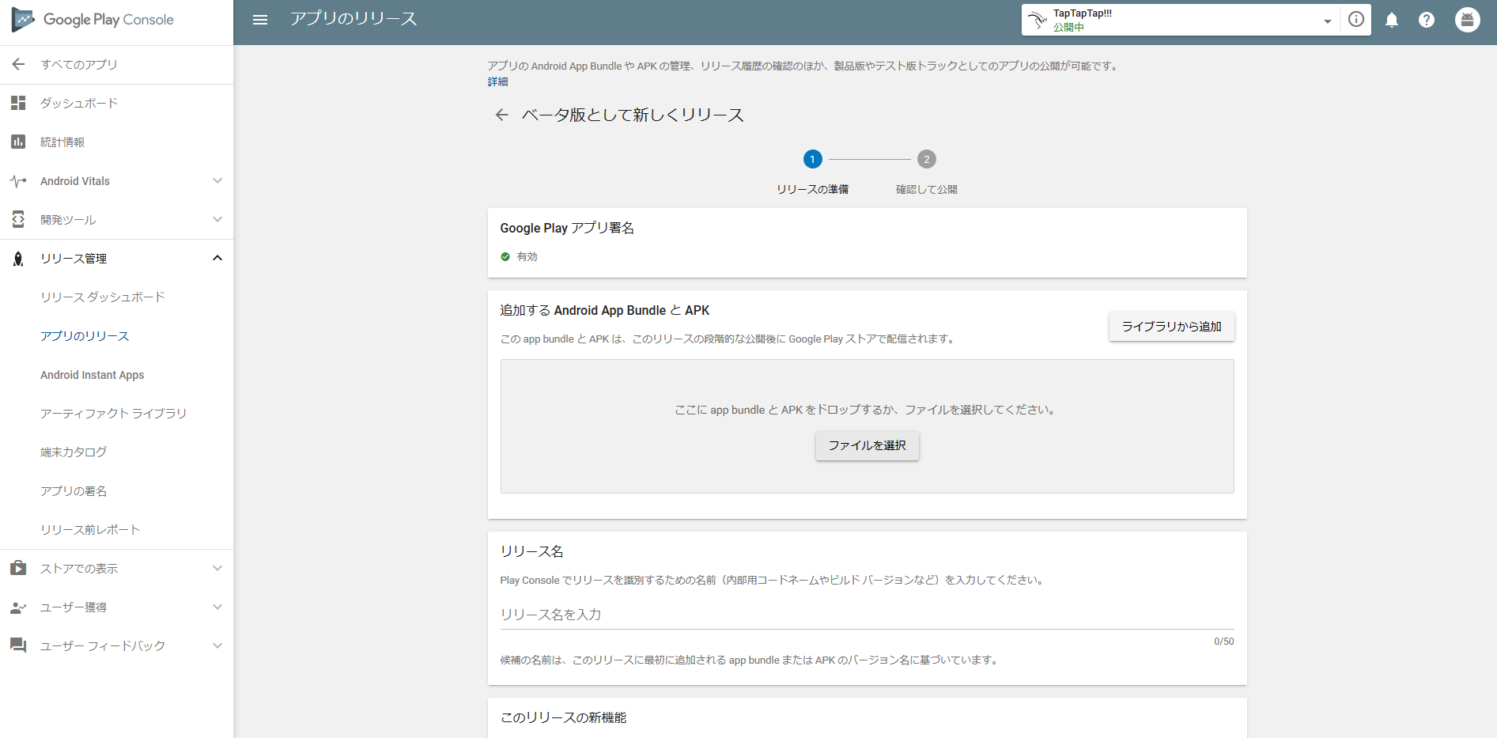Go back with arrow beside ベータ版として新しくリリース

pos(501,115)
